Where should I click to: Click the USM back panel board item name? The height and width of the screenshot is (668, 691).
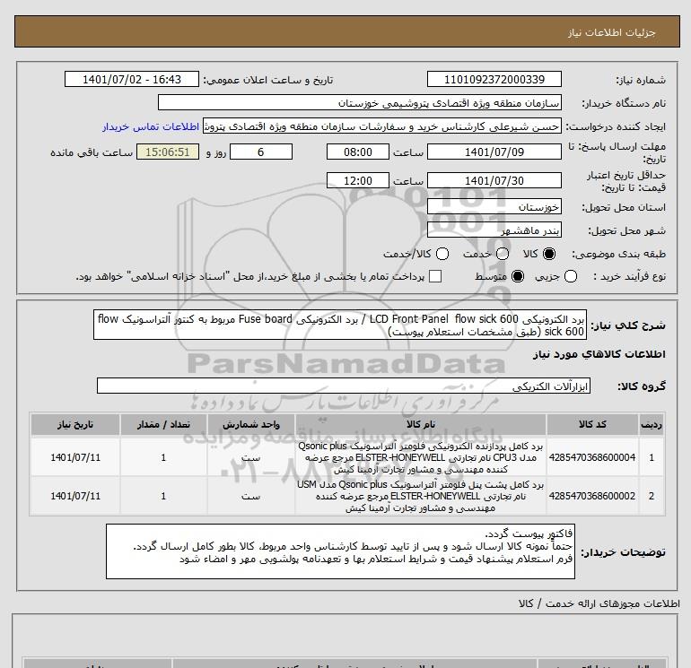click(420, 496)
